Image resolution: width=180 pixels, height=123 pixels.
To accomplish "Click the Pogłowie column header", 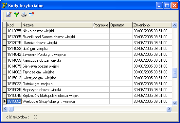I will click(101, 25).
